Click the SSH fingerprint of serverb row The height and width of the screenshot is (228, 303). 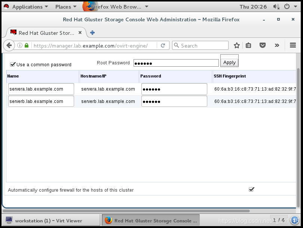[255, 101]
